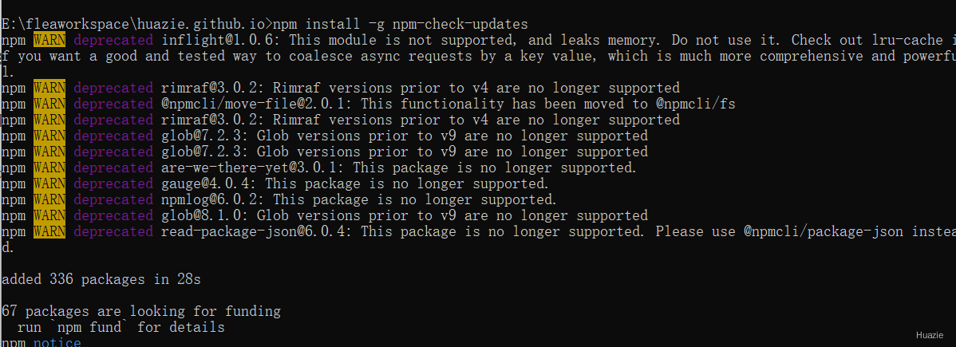Click the Huazie watermark text
This screenshot has height=347, width=956.
[x=930, y=335]
